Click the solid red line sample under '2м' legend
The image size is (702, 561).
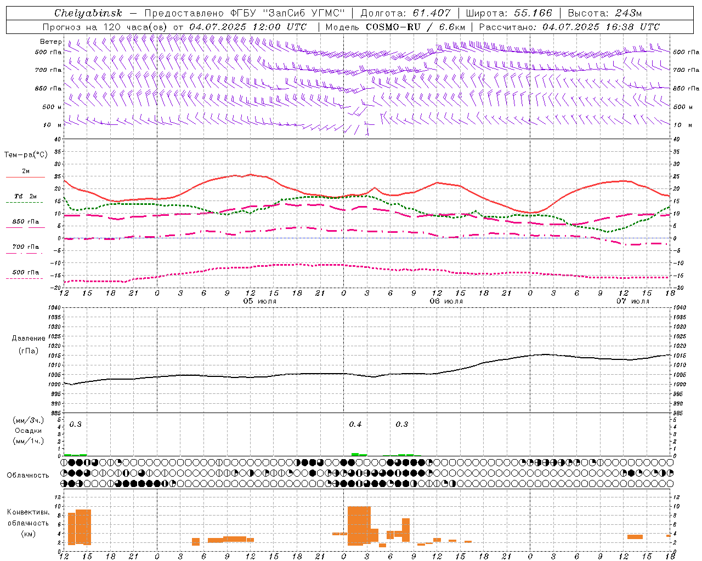click(x=25, y=178)
